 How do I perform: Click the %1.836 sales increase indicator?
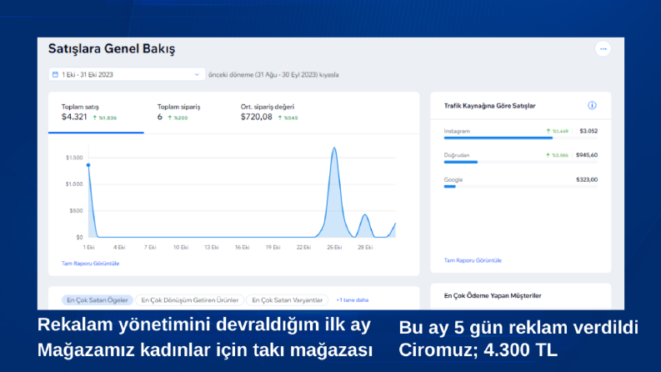pos(104,118)
